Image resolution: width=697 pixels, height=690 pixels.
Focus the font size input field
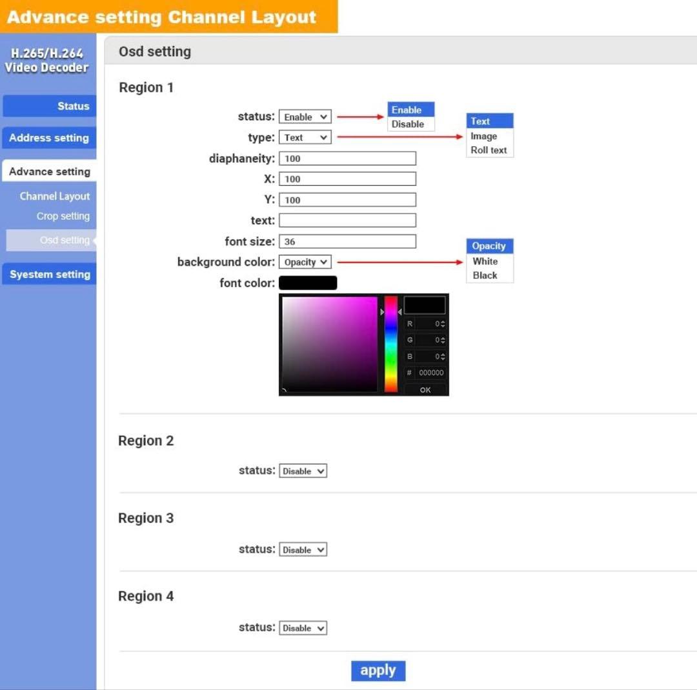(x=347, y=242)
